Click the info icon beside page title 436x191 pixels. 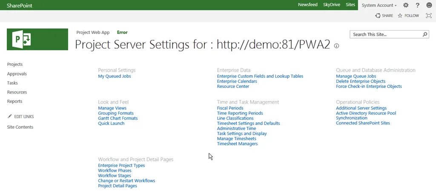point(336,46)
